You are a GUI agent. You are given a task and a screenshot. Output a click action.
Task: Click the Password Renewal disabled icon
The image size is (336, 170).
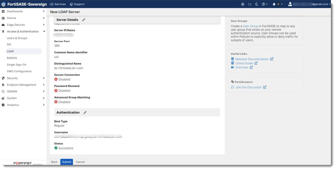(x=56, y=91)
